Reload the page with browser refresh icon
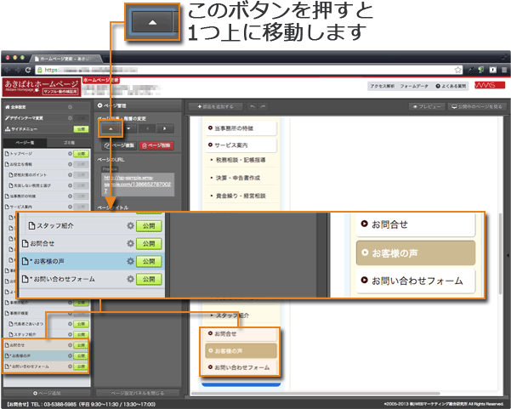The image size is (511, 409). (x=28, y=69)
